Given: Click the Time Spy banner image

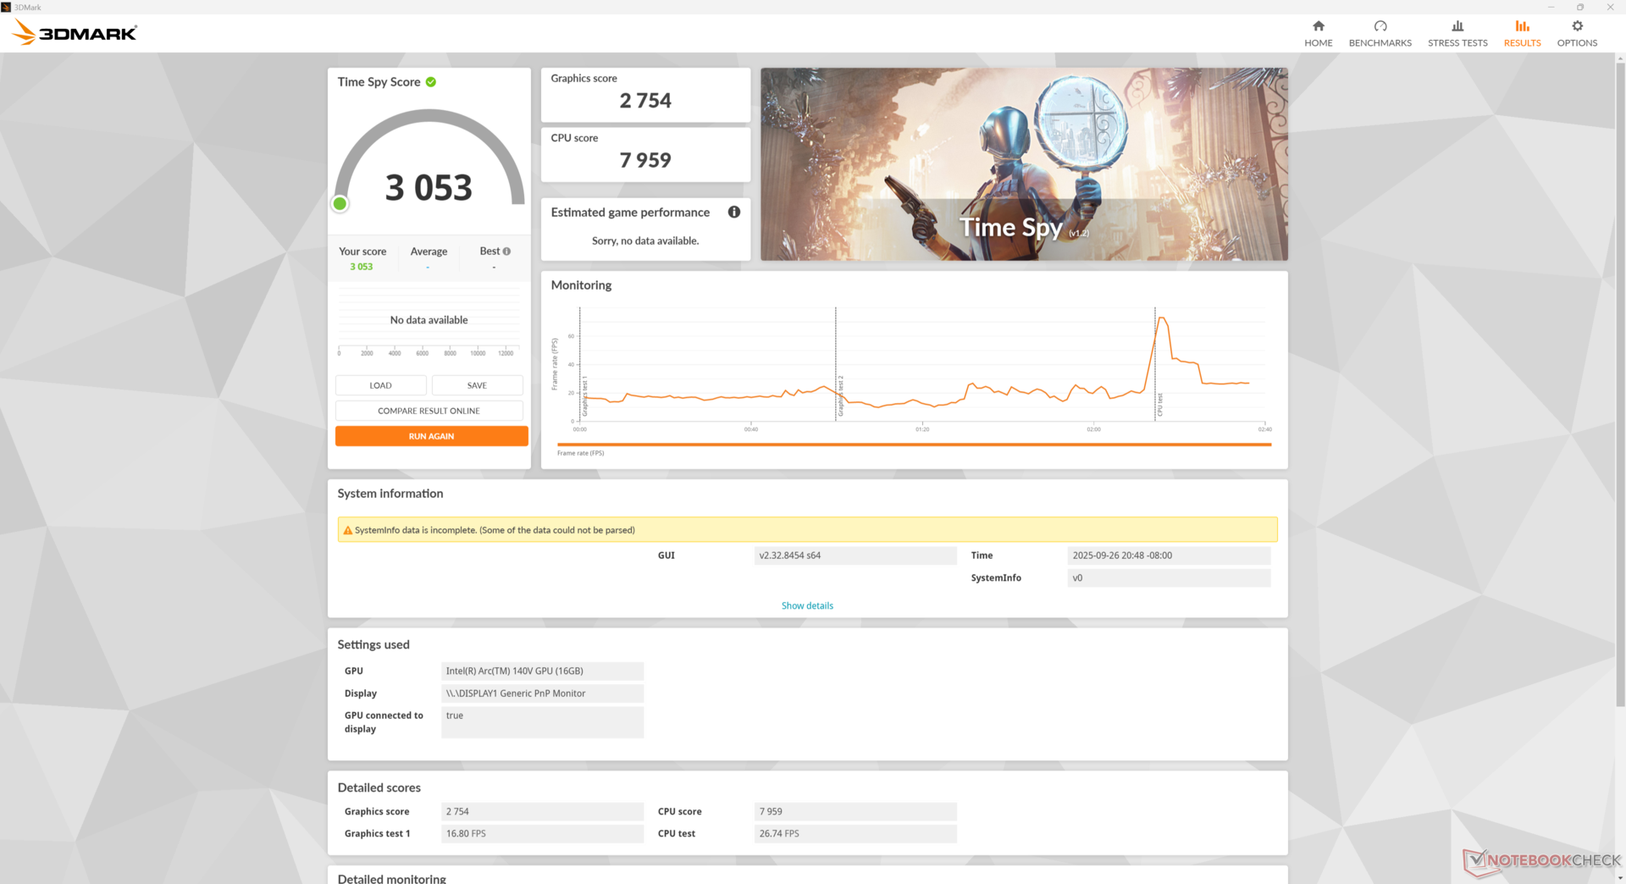Looking at the screenshot, I should (1023, 164).
